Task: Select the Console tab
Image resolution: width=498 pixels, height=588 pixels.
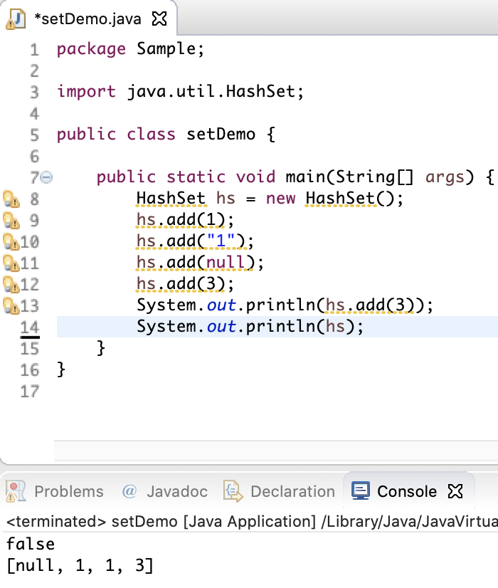Action: click(x=407, y=491)
